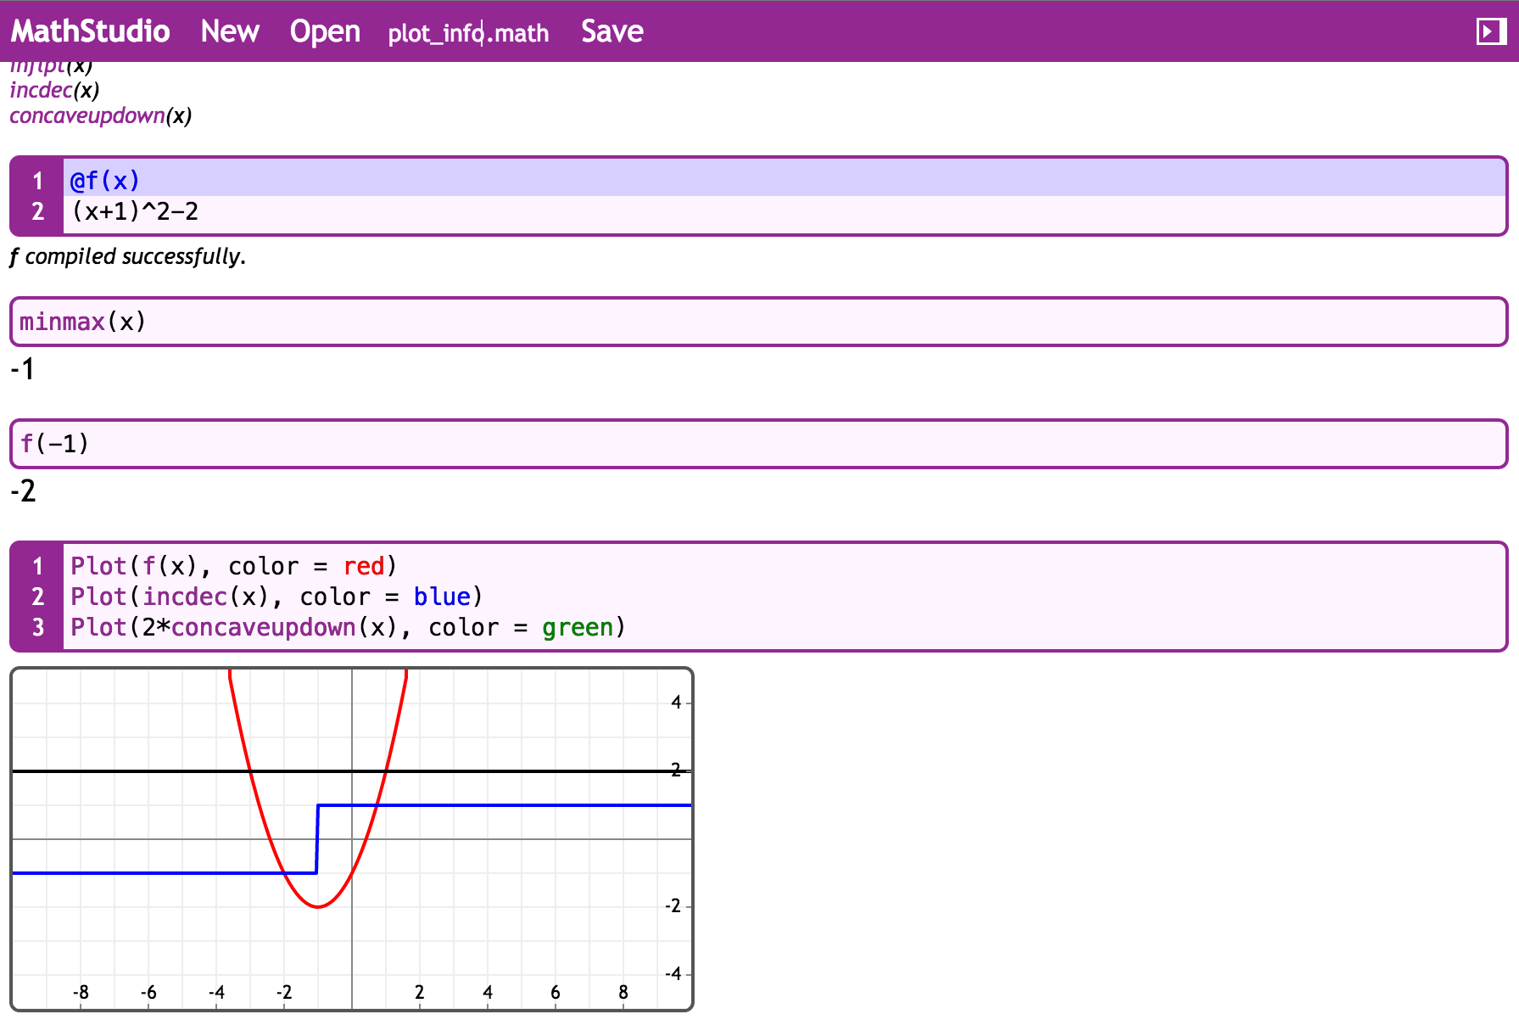Click the MathStudio logo title
The height and width of the screenshot is (1031, 1519).
(90, 32)
